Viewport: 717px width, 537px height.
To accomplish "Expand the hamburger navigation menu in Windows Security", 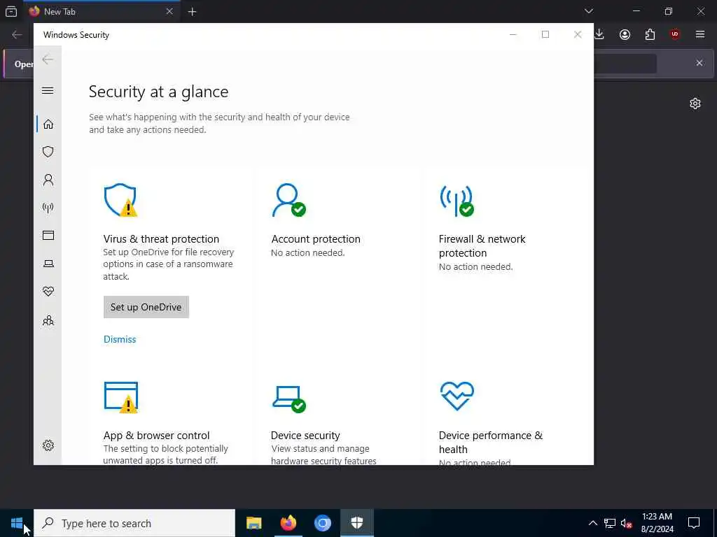I will [x=48, y=90].
